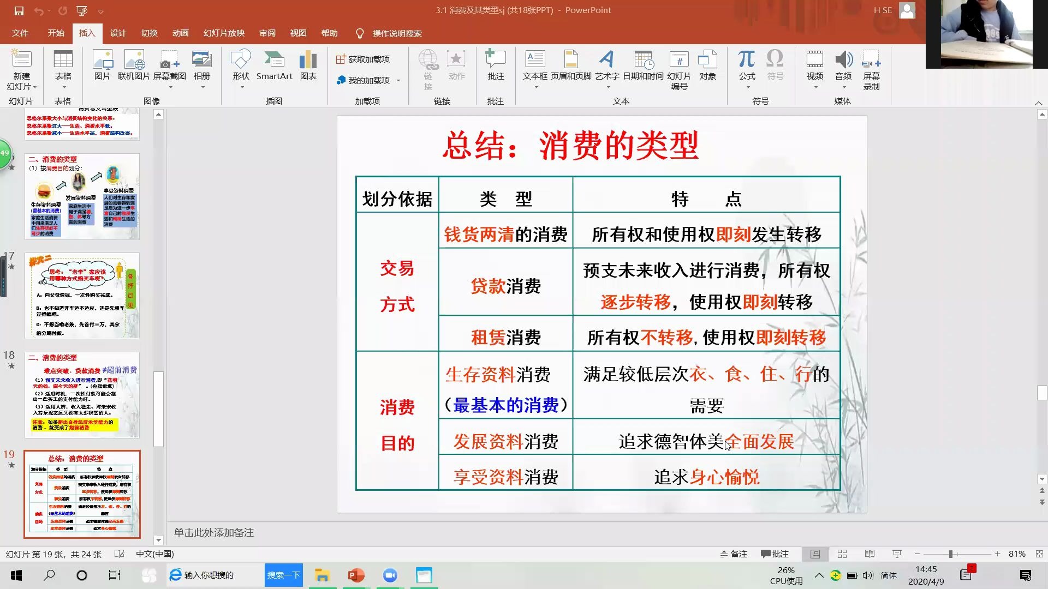1048x589 pixels.
Task: Open the 文件 (File) tab
Action: [x=20, y=33]
